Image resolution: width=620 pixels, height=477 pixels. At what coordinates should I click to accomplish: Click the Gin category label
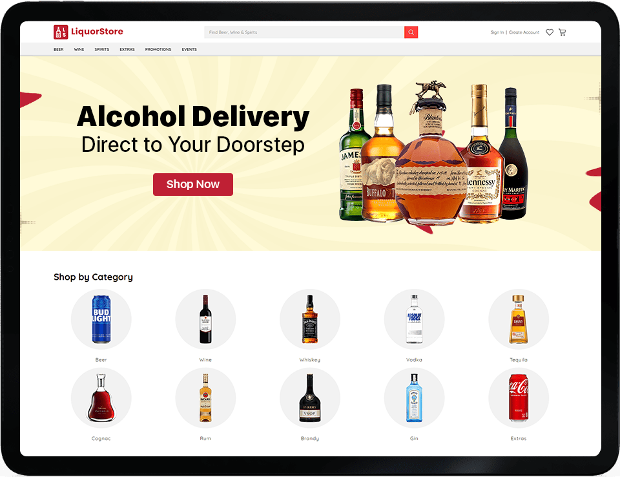(x=415, y=439)
